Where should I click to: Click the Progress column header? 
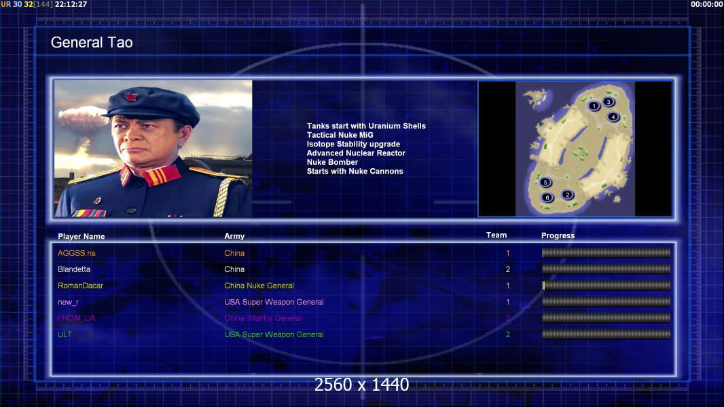tap(558, 235)
